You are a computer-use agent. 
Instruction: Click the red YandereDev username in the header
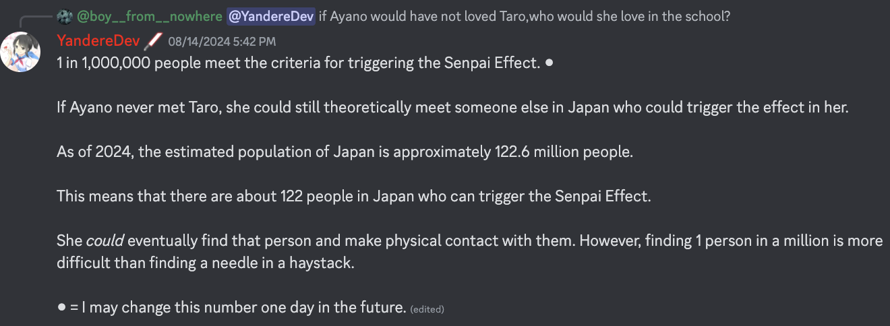[x=98, y=41]
